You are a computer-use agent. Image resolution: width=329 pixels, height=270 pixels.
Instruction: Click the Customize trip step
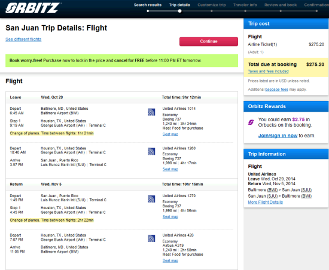click(212, 5)
